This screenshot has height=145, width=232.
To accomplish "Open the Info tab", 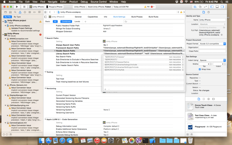I will point(106,17).
